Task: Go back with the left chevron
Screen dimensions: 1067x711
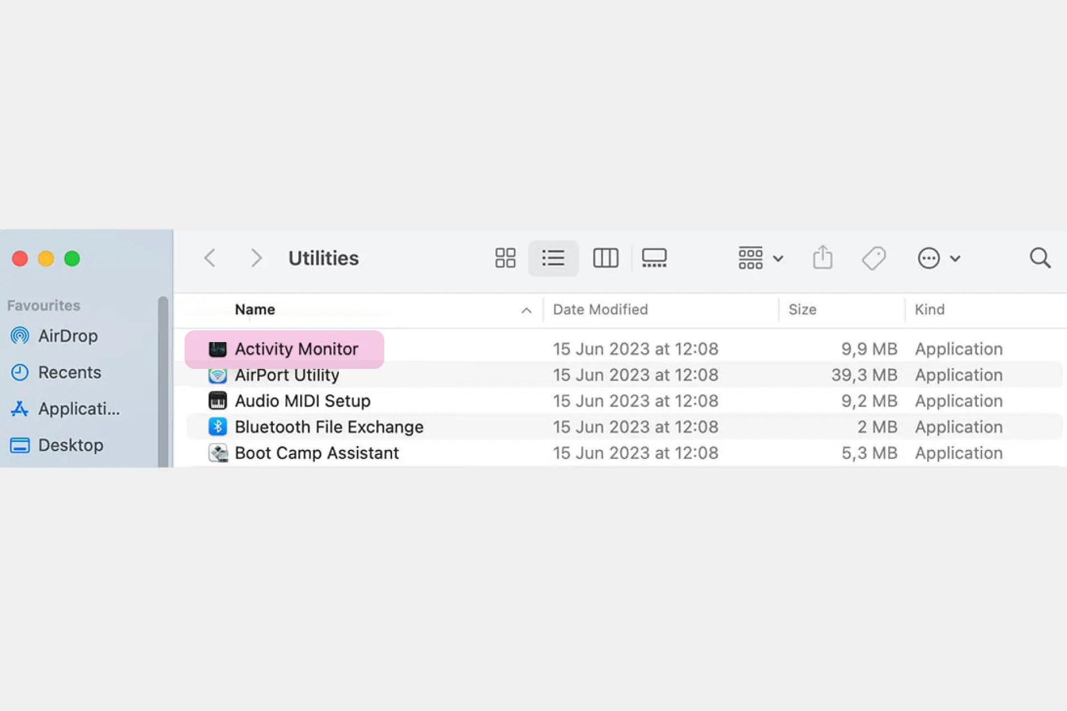Action: [210, 258]
